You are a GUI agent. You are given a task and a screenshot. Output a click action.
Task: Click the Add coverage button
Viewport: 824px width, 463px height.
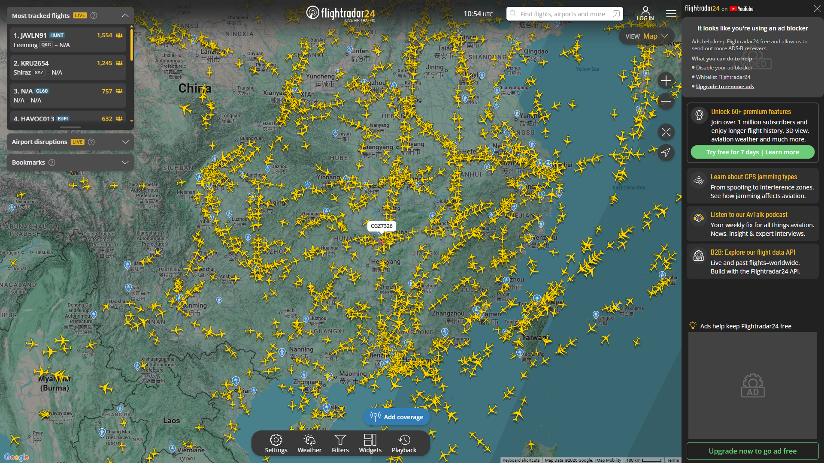[x=397, y=417]
